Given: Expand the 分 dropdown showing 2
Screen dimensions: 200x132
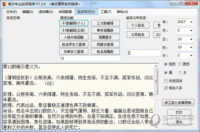Looking at the screenshot, I should click(191, 55).
